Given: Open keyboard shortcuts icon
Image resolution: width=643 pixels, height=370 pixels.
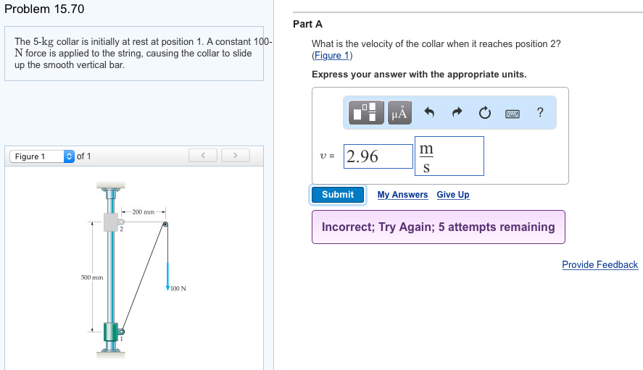Looking at the screenshot, I should pyautogui.click(x=513, y=112).
